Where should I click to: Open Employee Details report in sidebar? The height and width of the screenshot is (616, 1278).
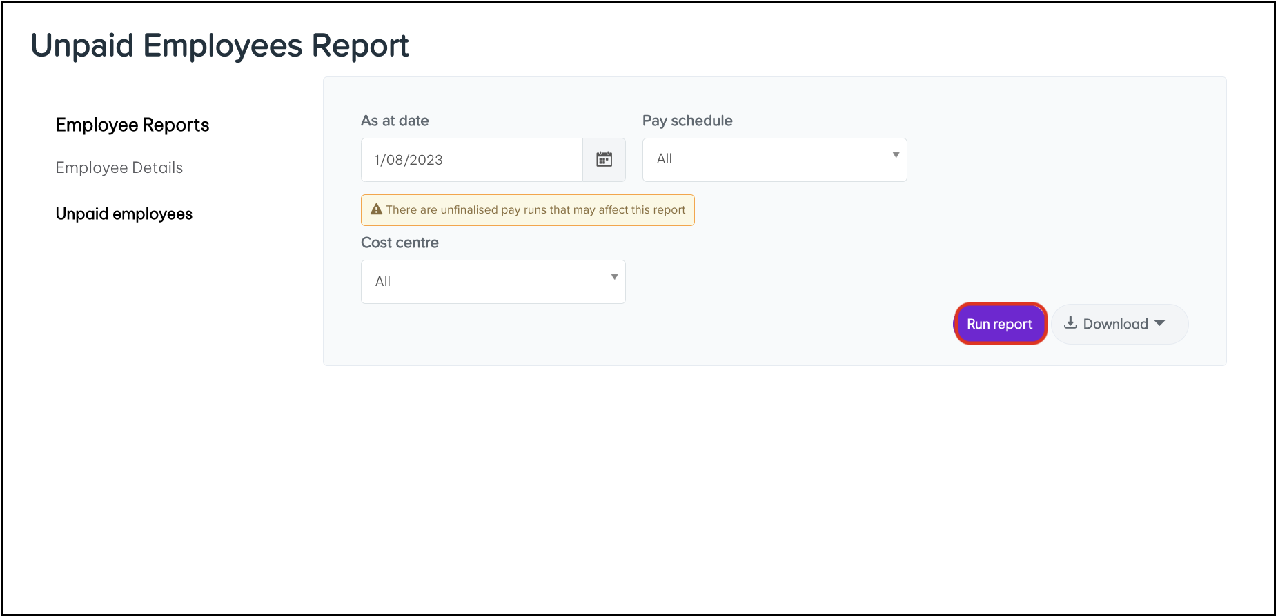pyautogui.click(x=119, y=167)
